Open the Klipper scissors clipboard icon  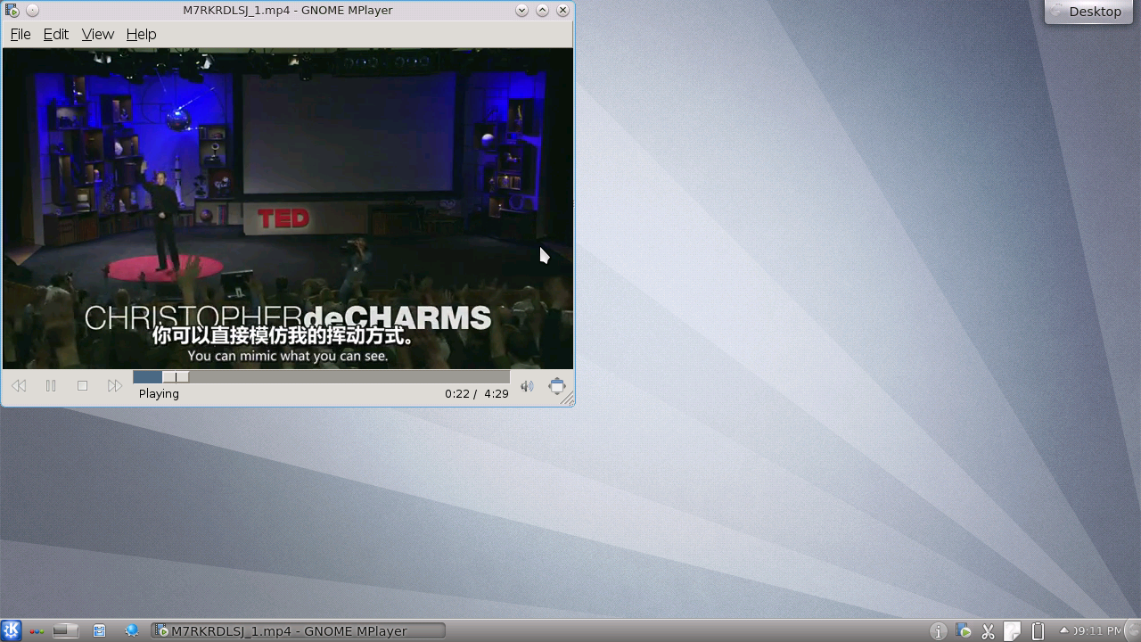click(988, 631)
